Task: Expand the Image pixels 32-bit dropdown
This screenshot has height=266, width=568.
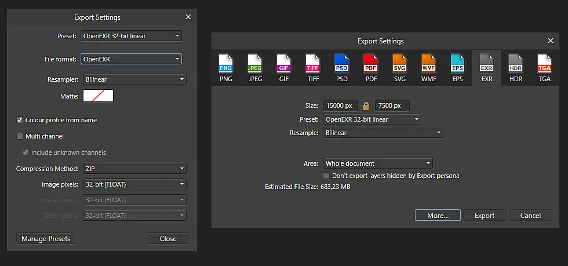Action: coord(134,184)
